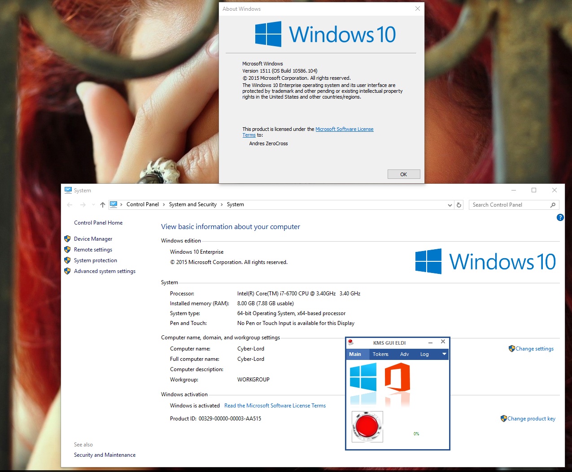Read the Microsoft Software License Terms in System window

[x=275, y=406]
